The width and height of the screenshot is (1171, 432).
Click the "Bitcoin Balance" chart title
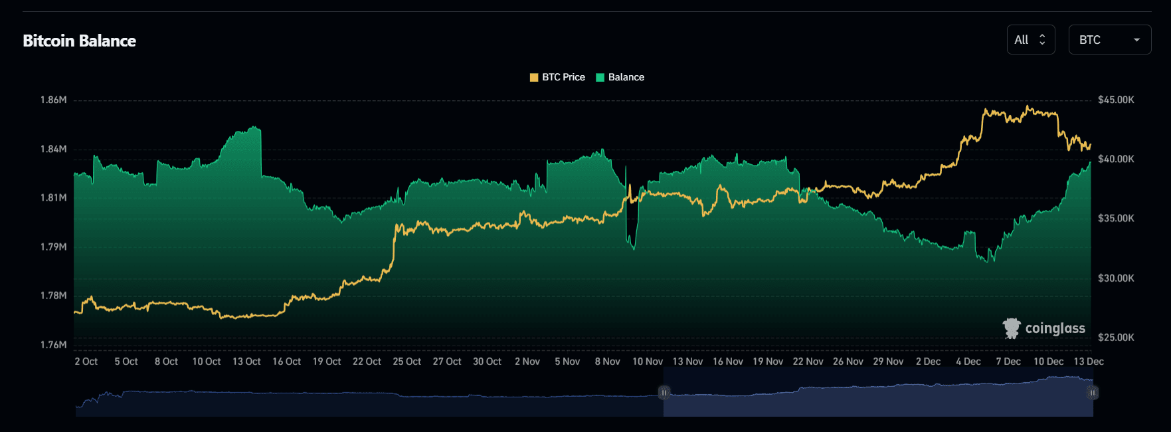(79, 41)
